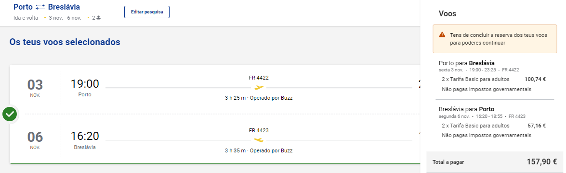
Task: Click the round-trip arrows icon between Porto and Breslávia
Action: tap(40, 7)
